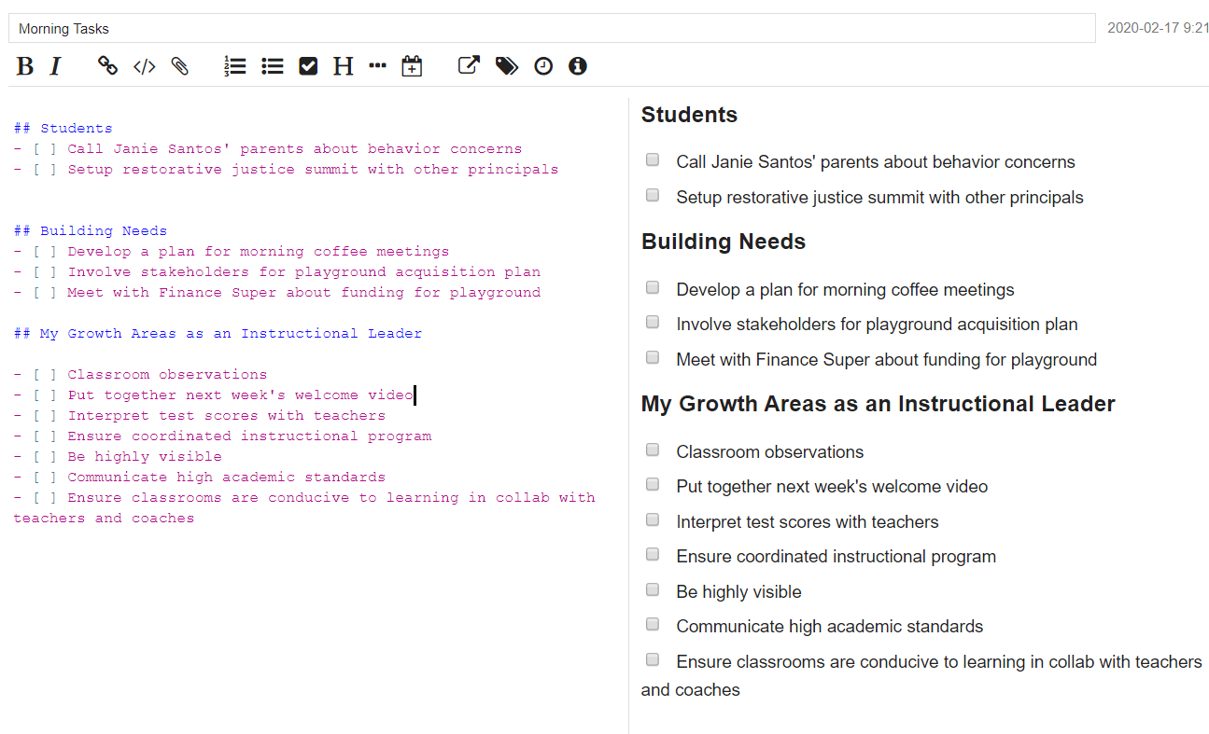Check off 'Call Janie Santos' parents' task
Viewport: 1209px width, 734px height.
point(653,160)
